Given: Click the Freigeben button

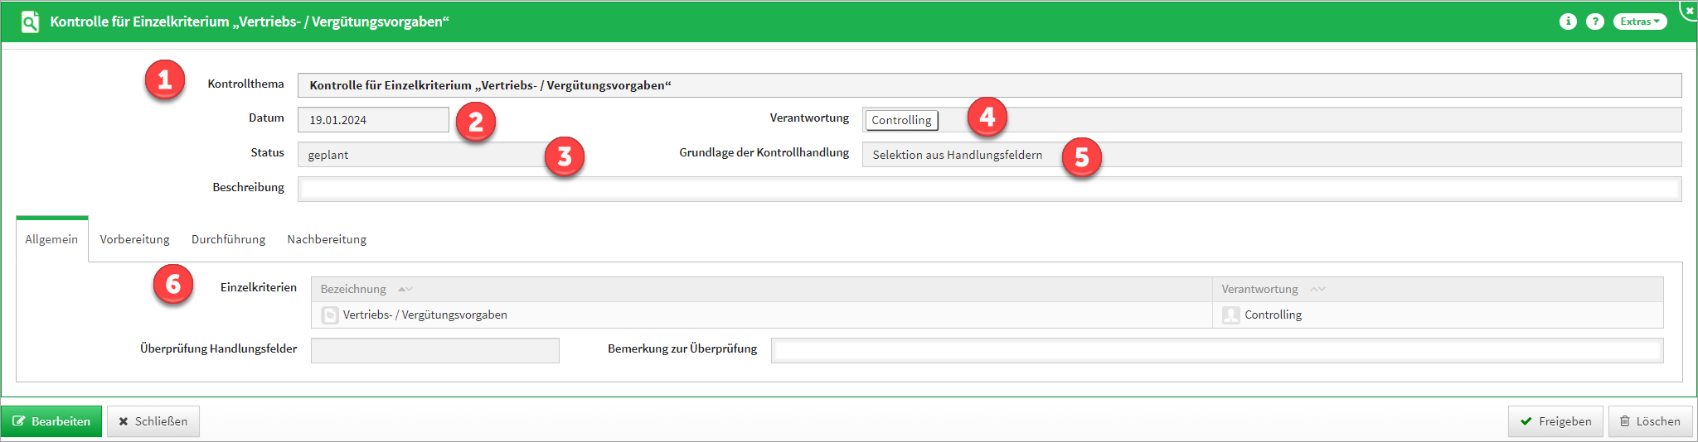Looking at the screenshot, I should [1555, 421].
